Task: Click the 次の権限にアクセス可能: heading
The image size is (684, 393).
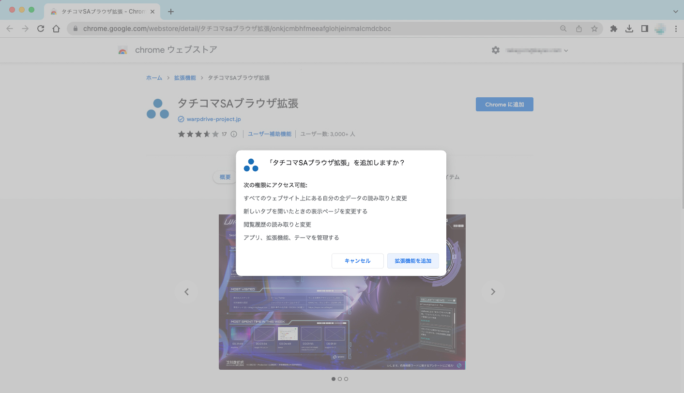Action: coord(275,185)
